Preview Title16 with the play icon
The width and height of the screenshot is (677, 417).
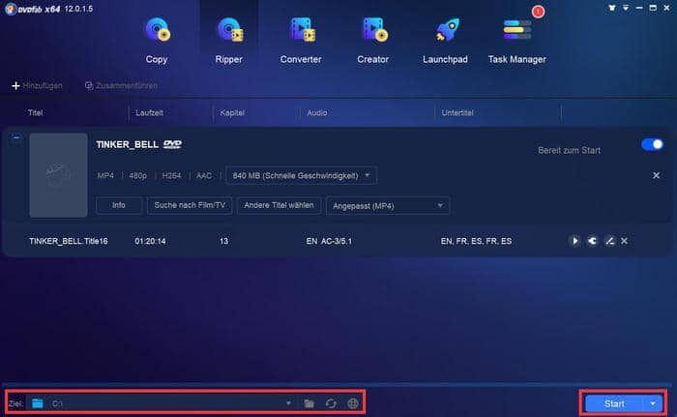[574, 241]
